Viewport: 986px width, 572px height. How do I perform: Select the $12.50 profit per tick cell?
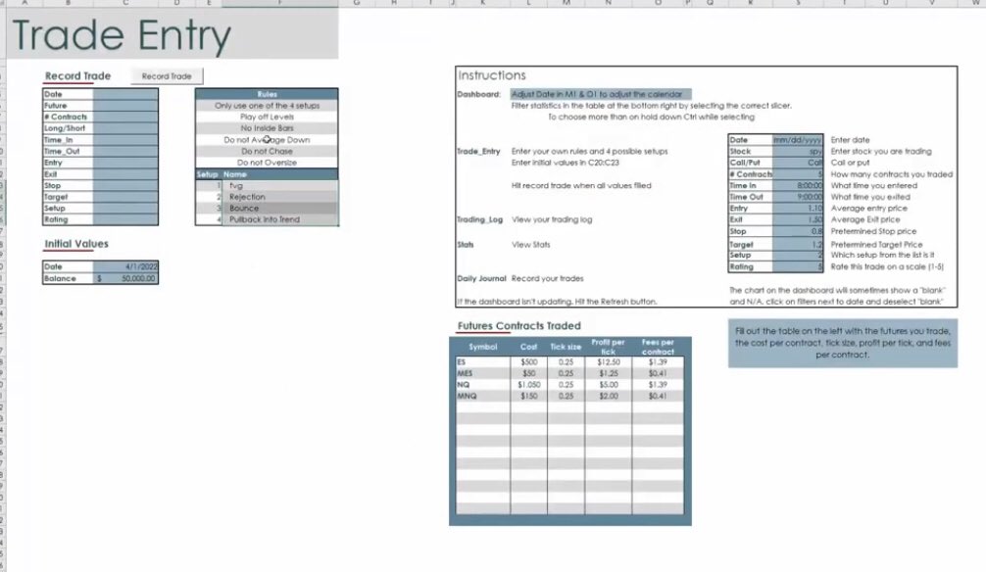pos(608,362)
